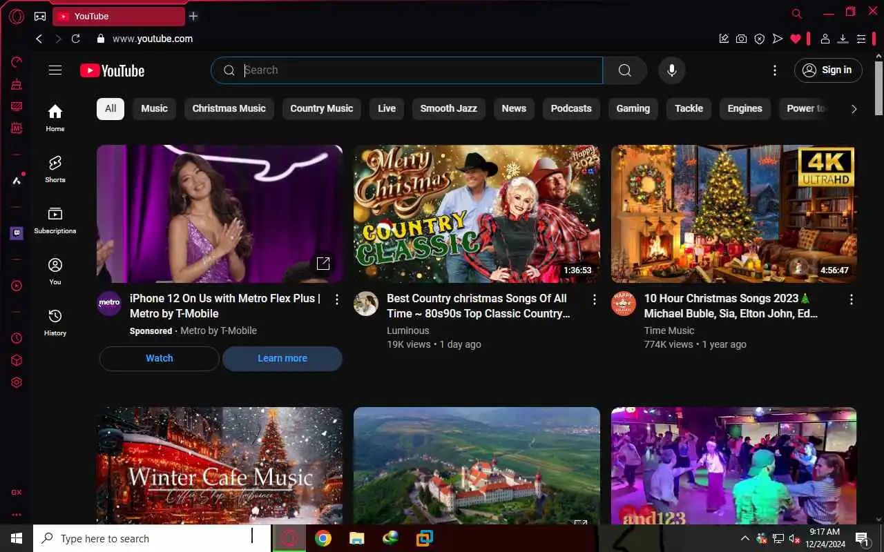Focus the YouTube search field
Image resolution: width=884 pixels, height=552 pixels.
(x=407, y=70)
